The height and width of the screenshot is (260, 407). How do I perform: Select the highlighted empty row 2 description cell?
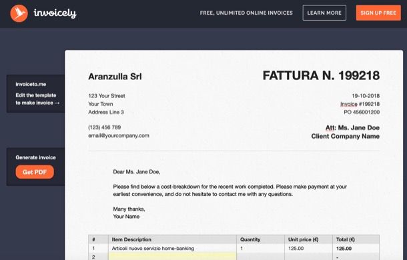tap(172, 257)
